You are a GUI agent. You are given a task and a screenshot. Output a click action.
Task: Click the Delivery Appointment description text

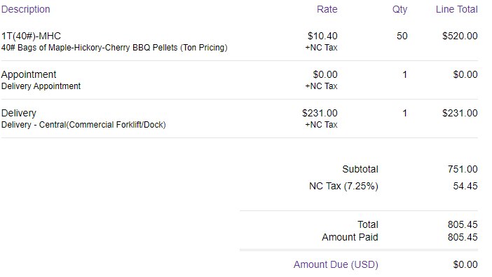pyautogui.click(x=41, y=86)
